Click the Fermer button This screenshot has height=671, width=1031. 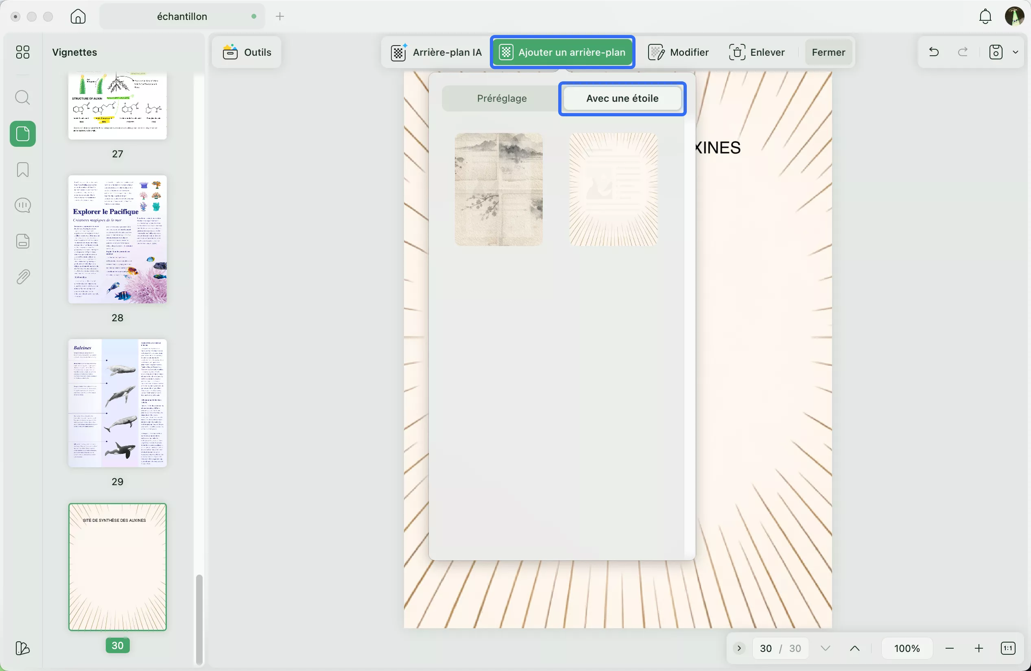(x=828, y=52)
